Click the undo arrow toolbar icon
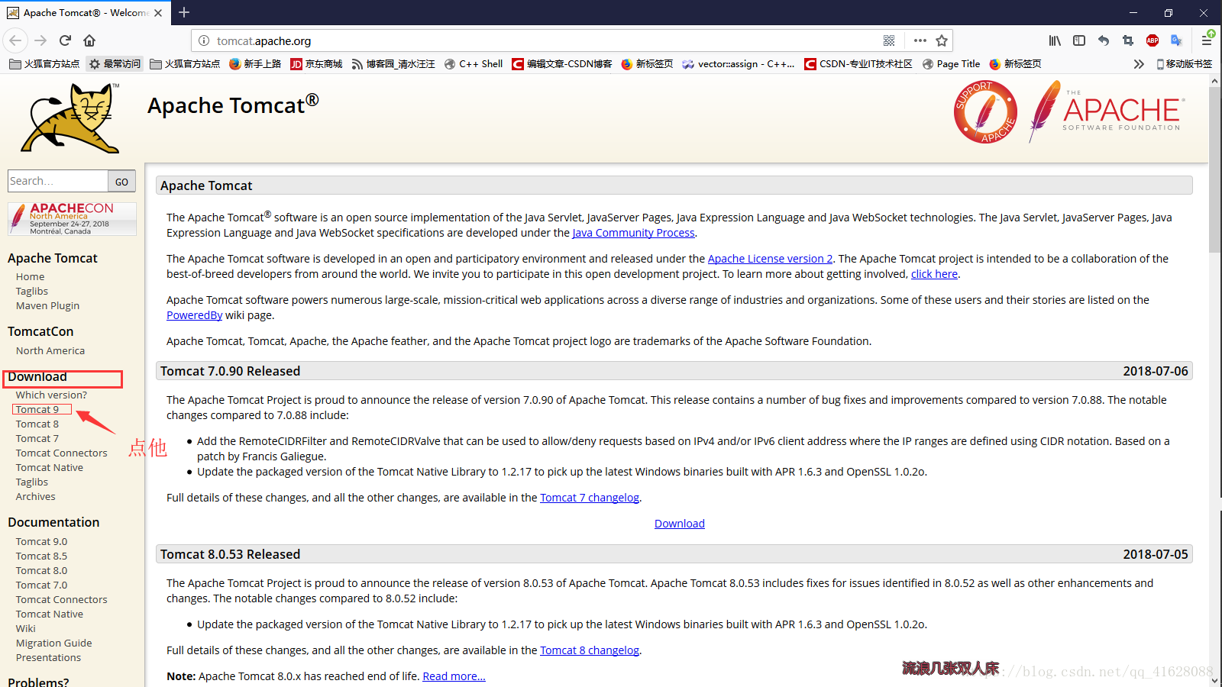Screen dimensions: 1222x687 click(x=1104, y=40)
